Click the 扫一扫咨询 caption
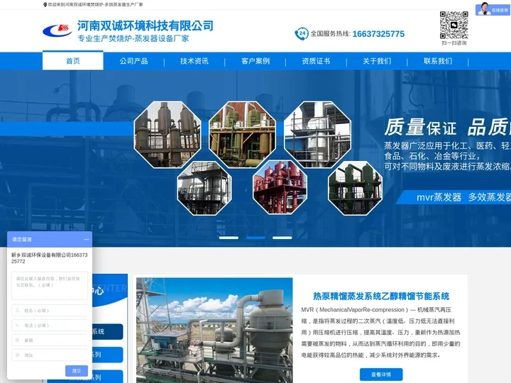This screenshot has height=383, width=511. 454,43
